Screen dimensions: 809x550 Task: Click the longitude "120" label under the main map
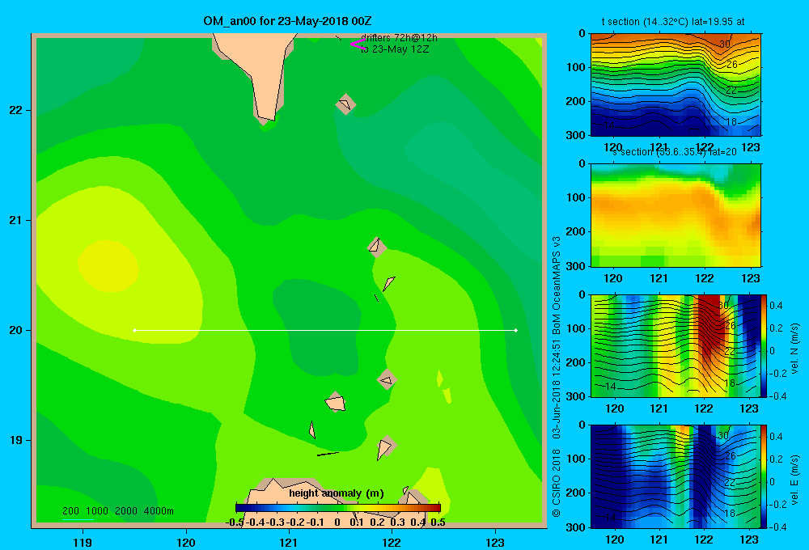click(186, 542)
